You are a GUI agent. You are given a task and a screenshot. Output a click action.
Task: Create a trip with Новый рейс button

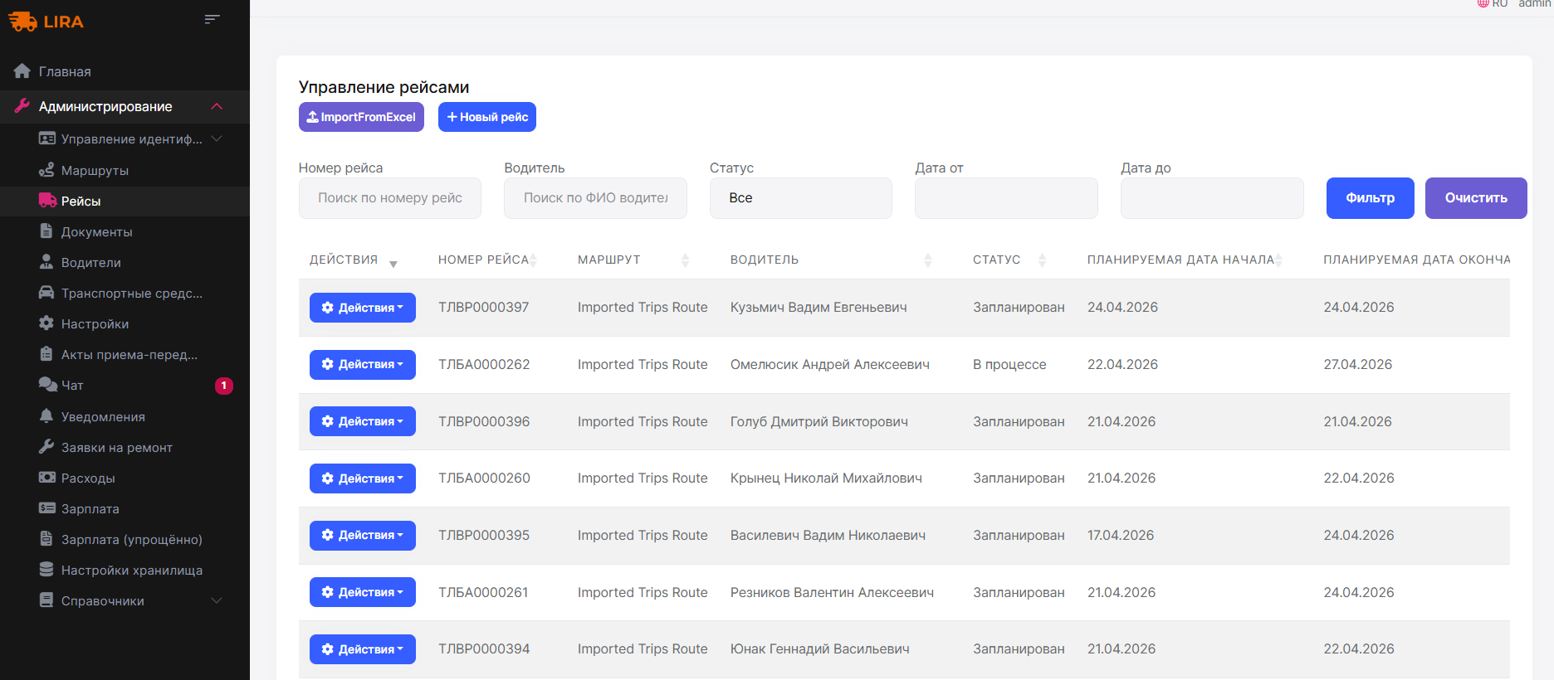[487, 117]
